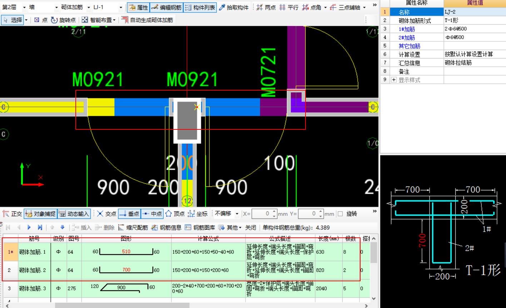Select the 1#加筋 property value 2Φ6@500
This screenshot has height=308, width=506.
475,29
